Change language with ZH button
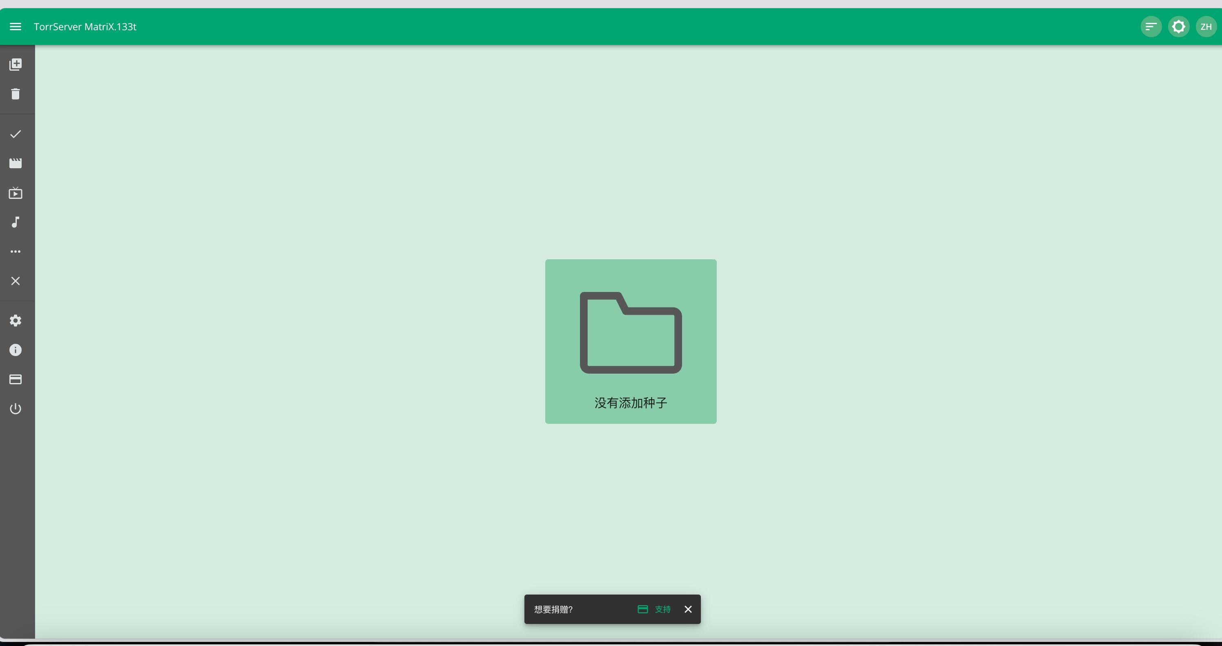Viewport: 1222px width, 646px height. pos(1206,27)
